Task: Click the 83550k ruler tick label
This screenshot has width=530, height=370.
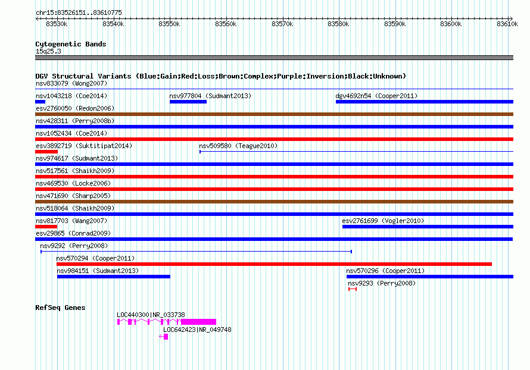Action: (x=169, y=24)
